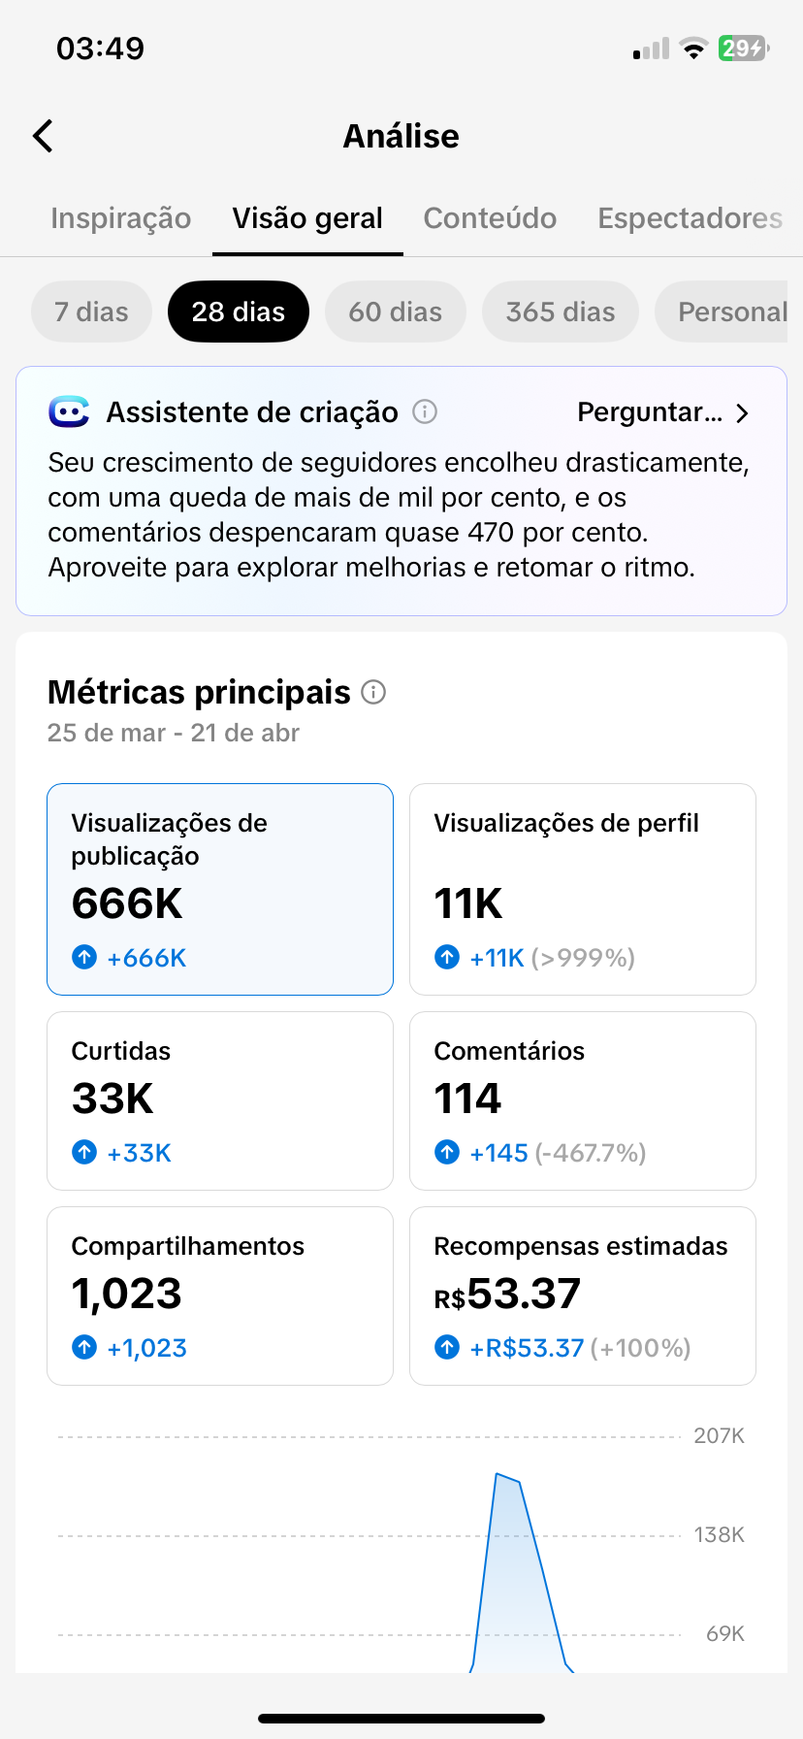
Task: Tap the Visualizações de perfil card
Action: pyautogui.click(x=582, y=889)
